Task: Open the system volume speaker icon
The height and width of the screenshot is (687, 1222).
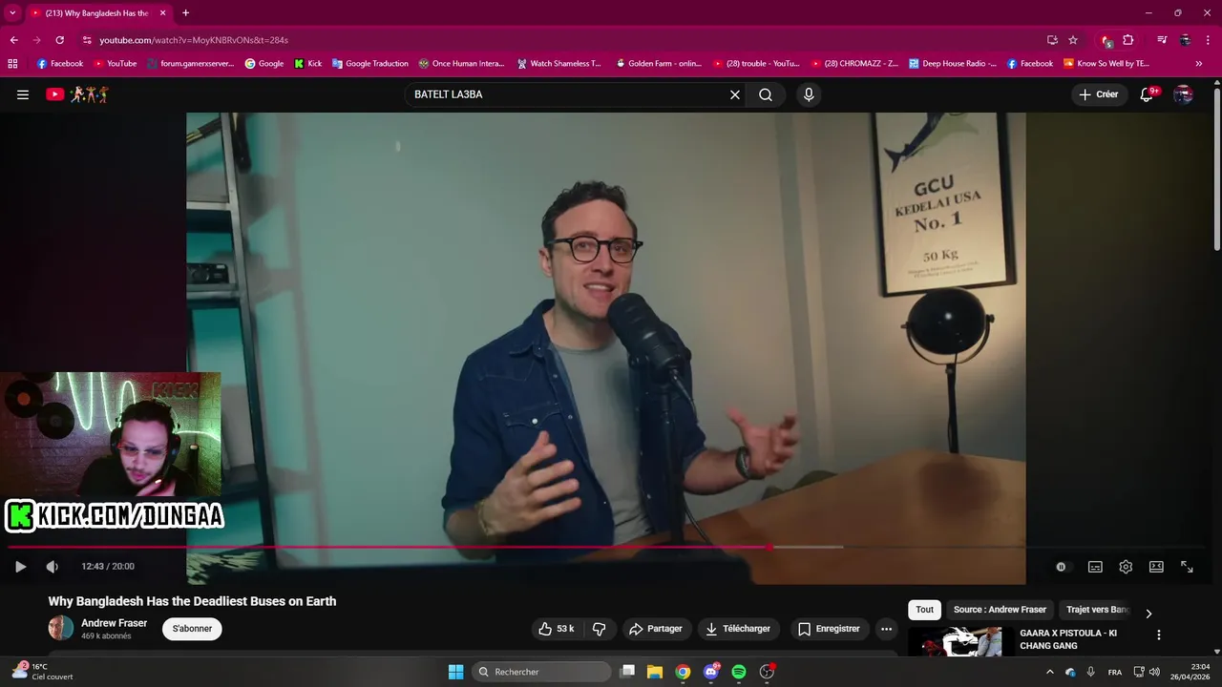Action: click(x=1154, y=672)
